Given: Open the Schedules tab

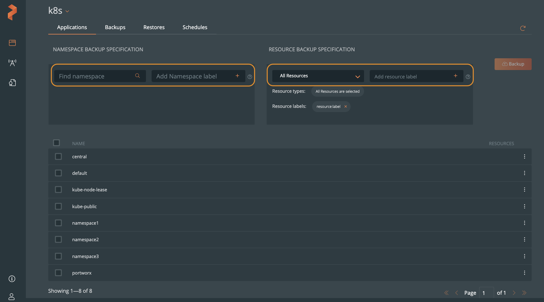Looking at the screenshot, I should pos(195,27).
